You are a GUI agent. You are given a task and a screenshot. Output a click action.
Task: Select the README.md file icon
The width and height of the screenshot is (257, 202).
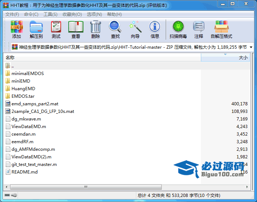coord(8,172)
